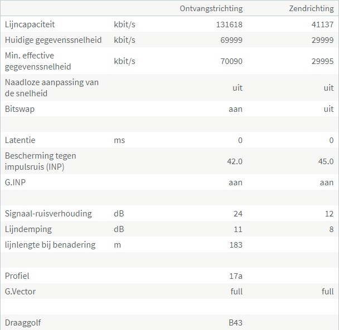Click the Signaal-ruisverhouding row label
This screenshot has height=330, width=339.
48,214
